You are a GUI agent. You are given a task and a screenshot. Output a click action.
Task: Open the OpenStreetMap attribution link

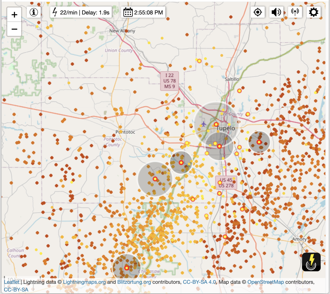coord(266,282)
